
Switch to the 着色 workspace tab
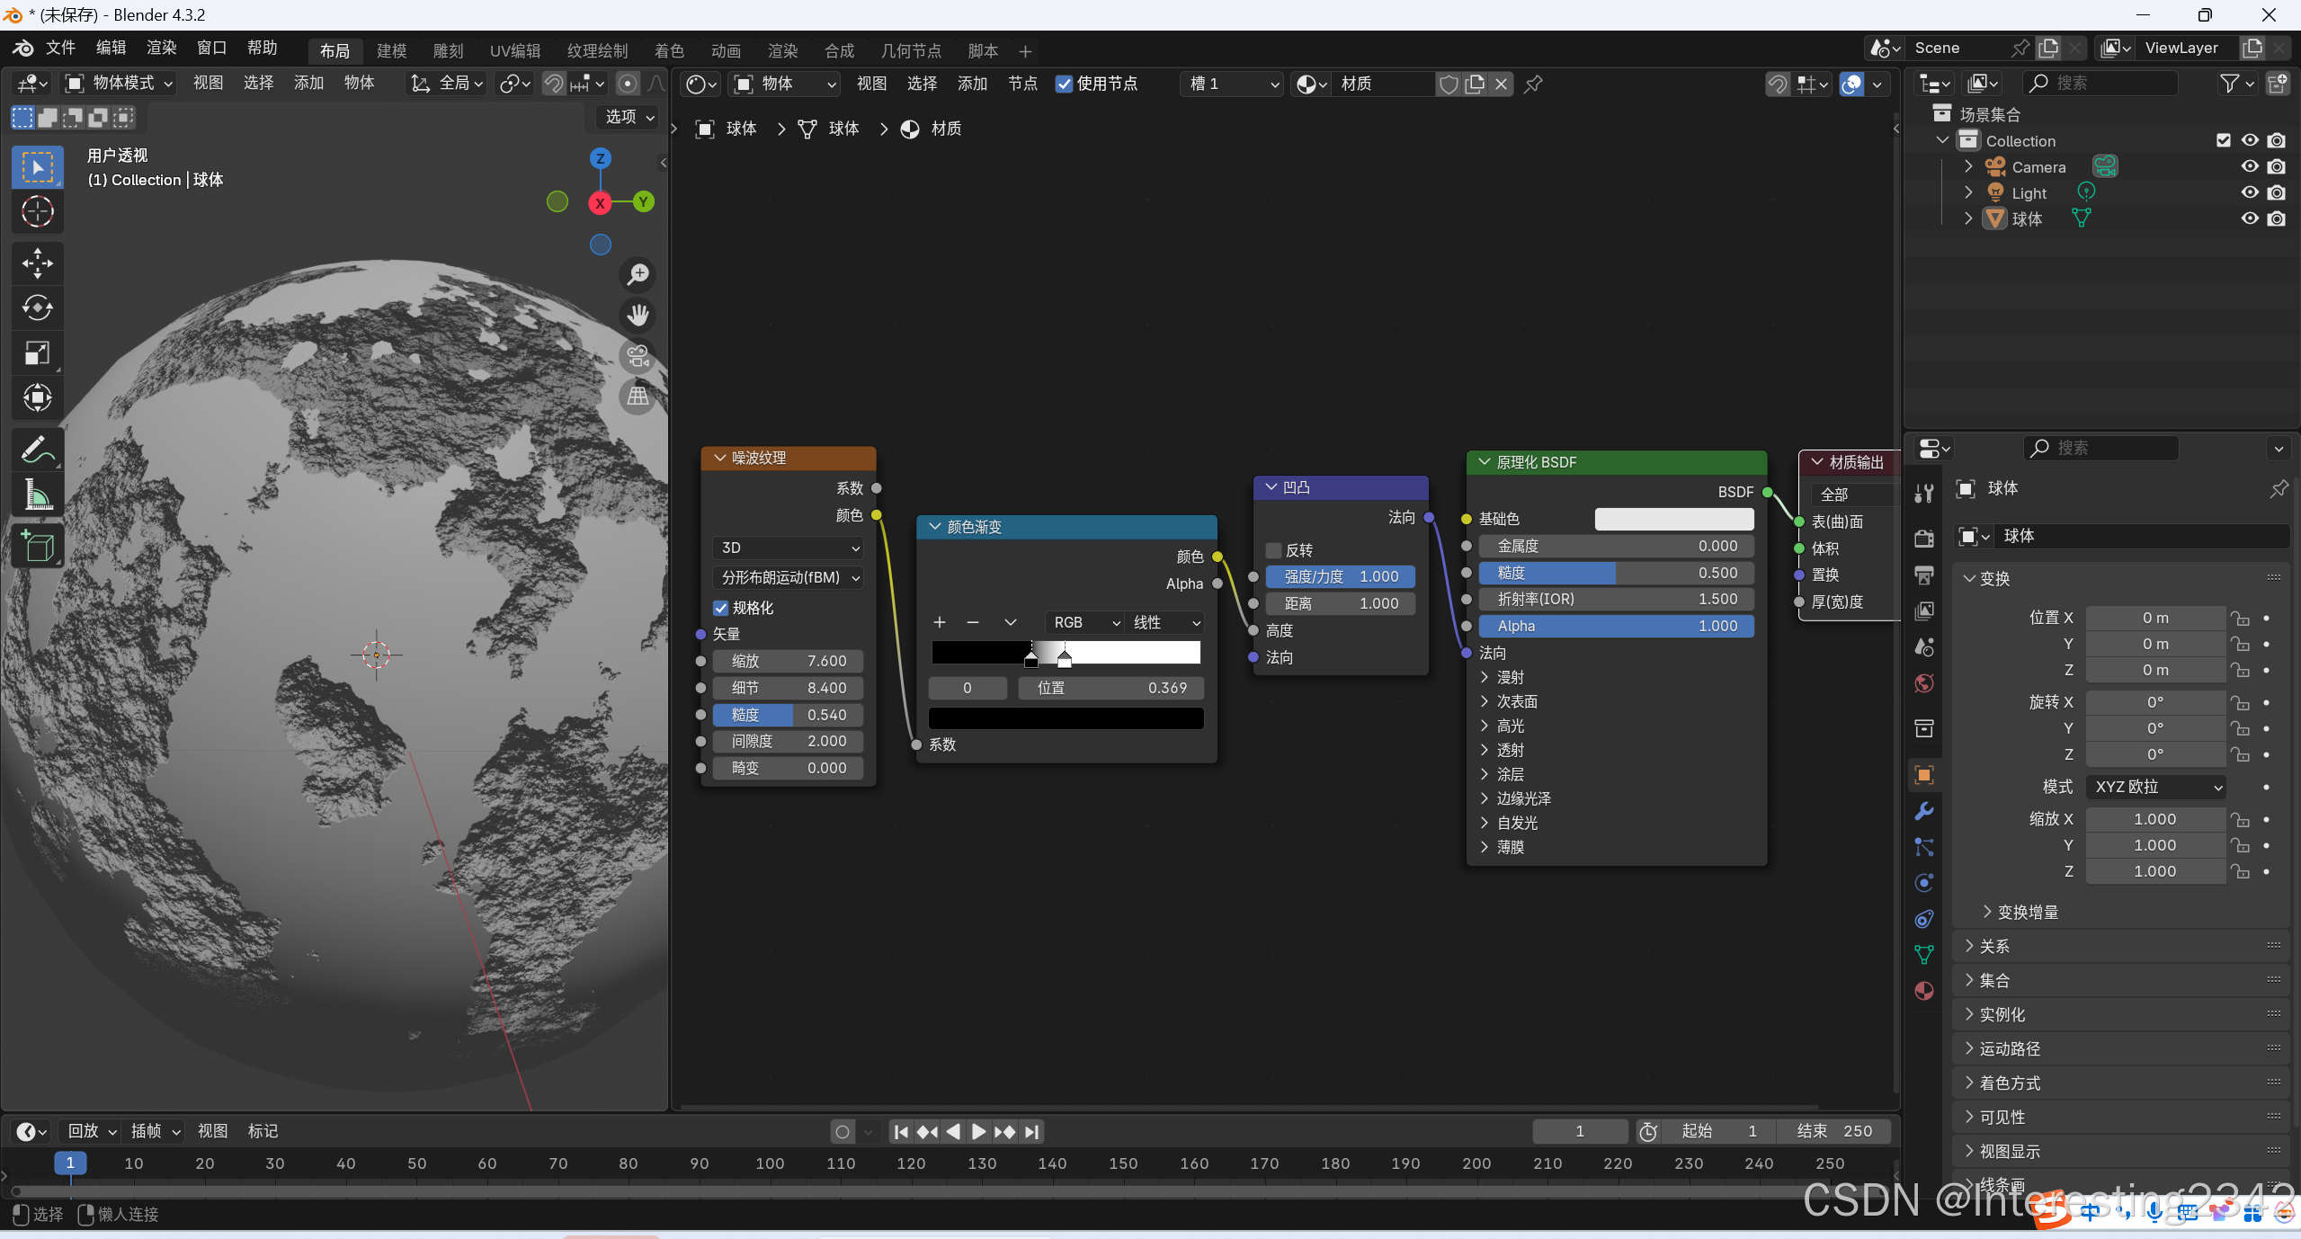[668, 51]
